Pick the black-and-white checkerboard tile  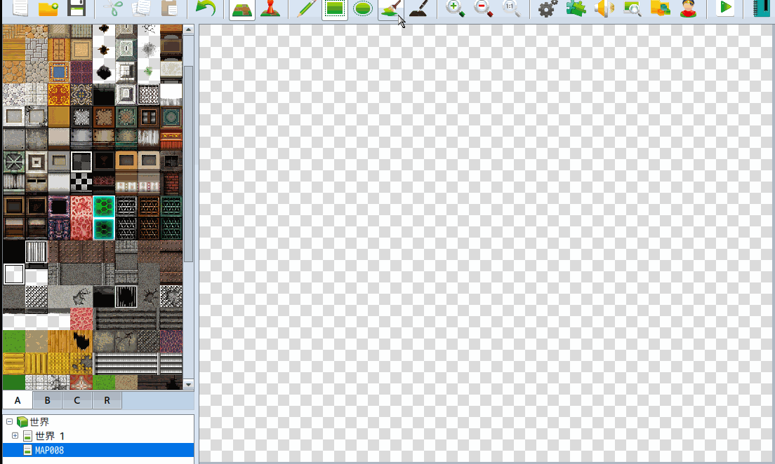click(81, 183)
